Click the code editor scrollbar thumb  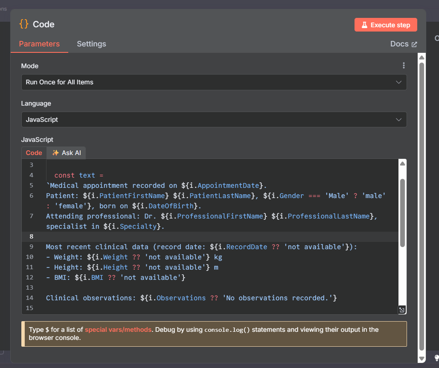402,213
